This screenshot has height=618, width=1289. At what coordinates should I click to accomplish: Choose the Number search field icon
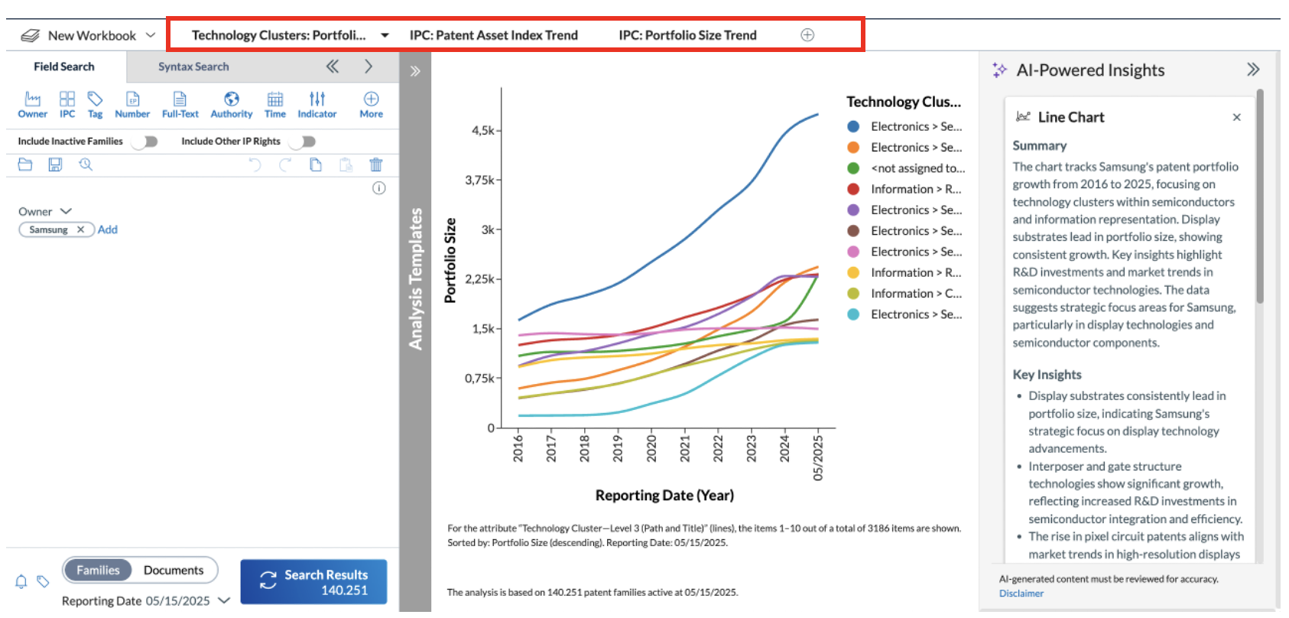coord(132,99)
